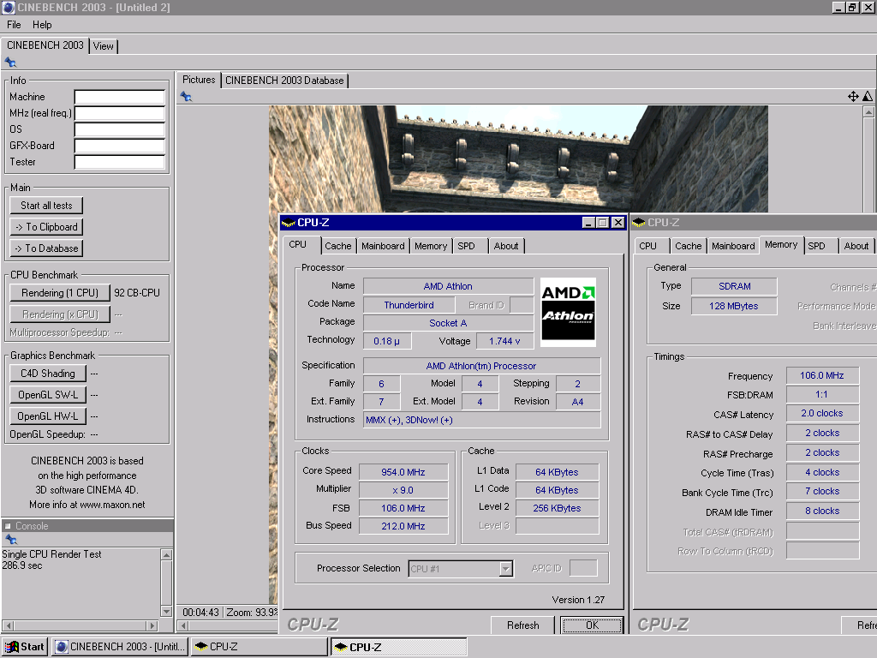Click into the GFX-Board input field
This screenshot has width=877, height=658.
click(x=120, y=146)
